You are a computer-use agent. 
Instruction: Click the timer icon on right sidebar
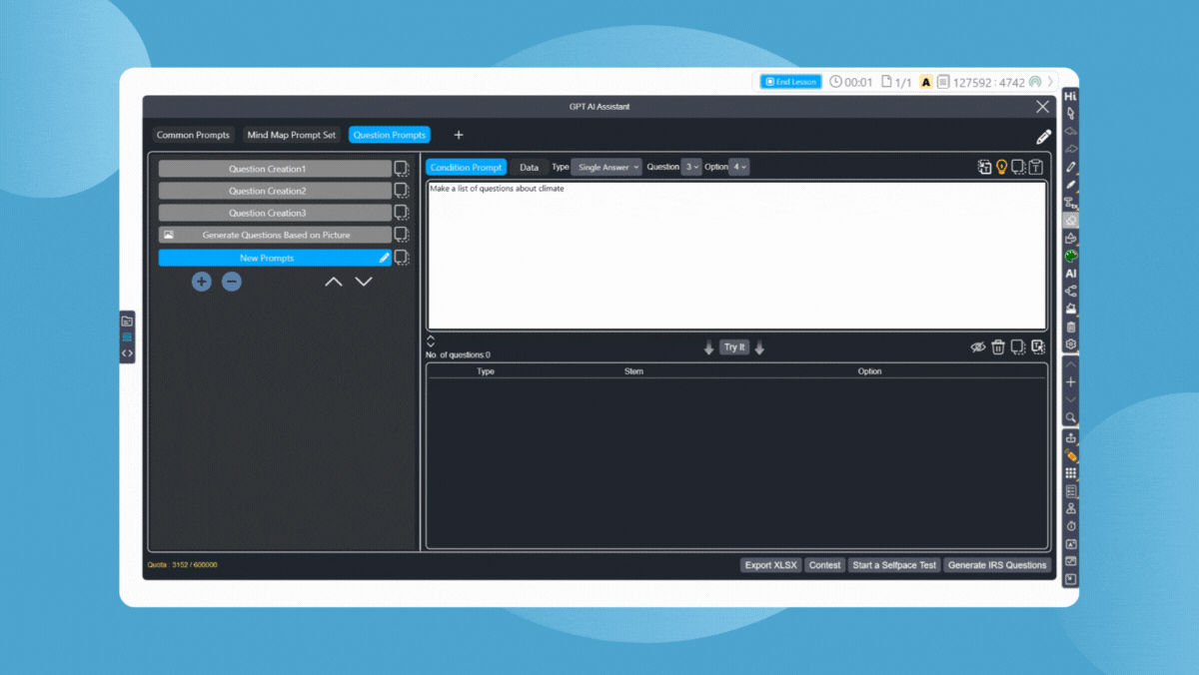1071,526
